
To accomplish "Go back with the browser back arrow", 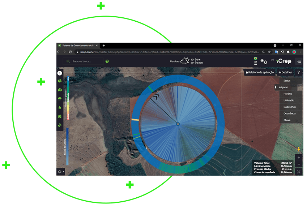I will (x=59, y=52).
